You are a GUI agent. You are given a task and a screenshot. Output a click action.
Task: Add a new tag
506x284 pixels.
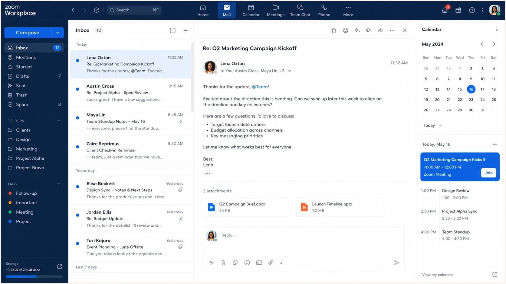click(59, 184)
